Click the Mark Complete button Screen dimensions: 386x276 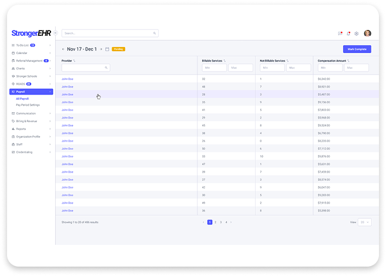coord(357,49)
